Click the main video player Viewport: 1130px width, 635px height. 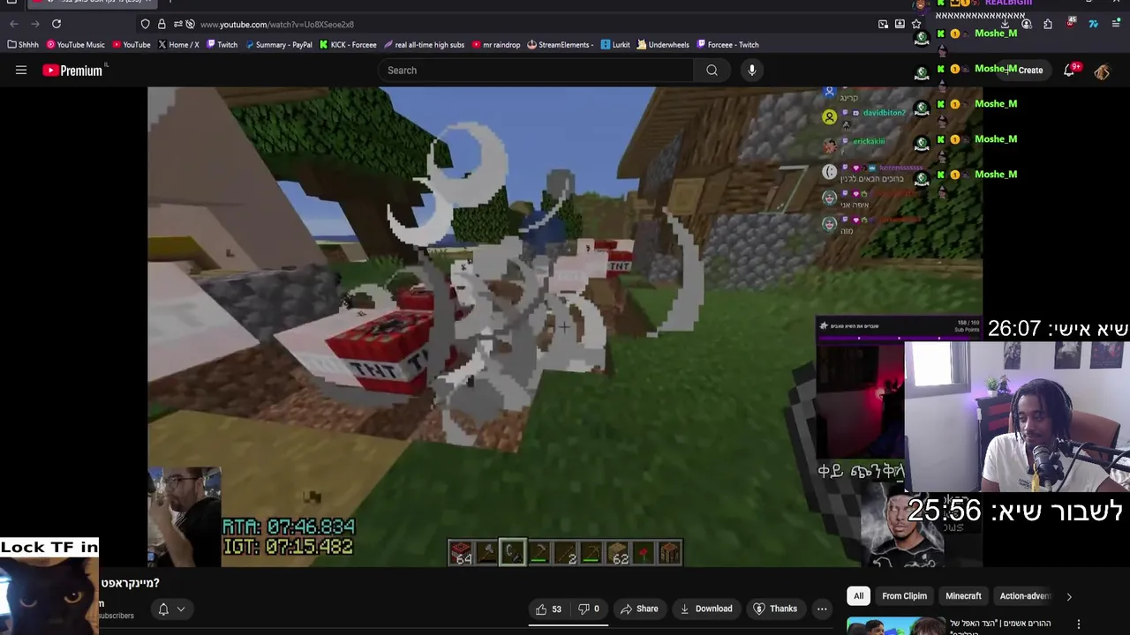pos(565,326)
